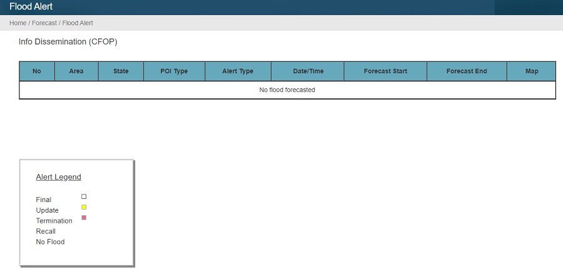
Task: Click the Flood Alert page title
Action: point(31,6)
